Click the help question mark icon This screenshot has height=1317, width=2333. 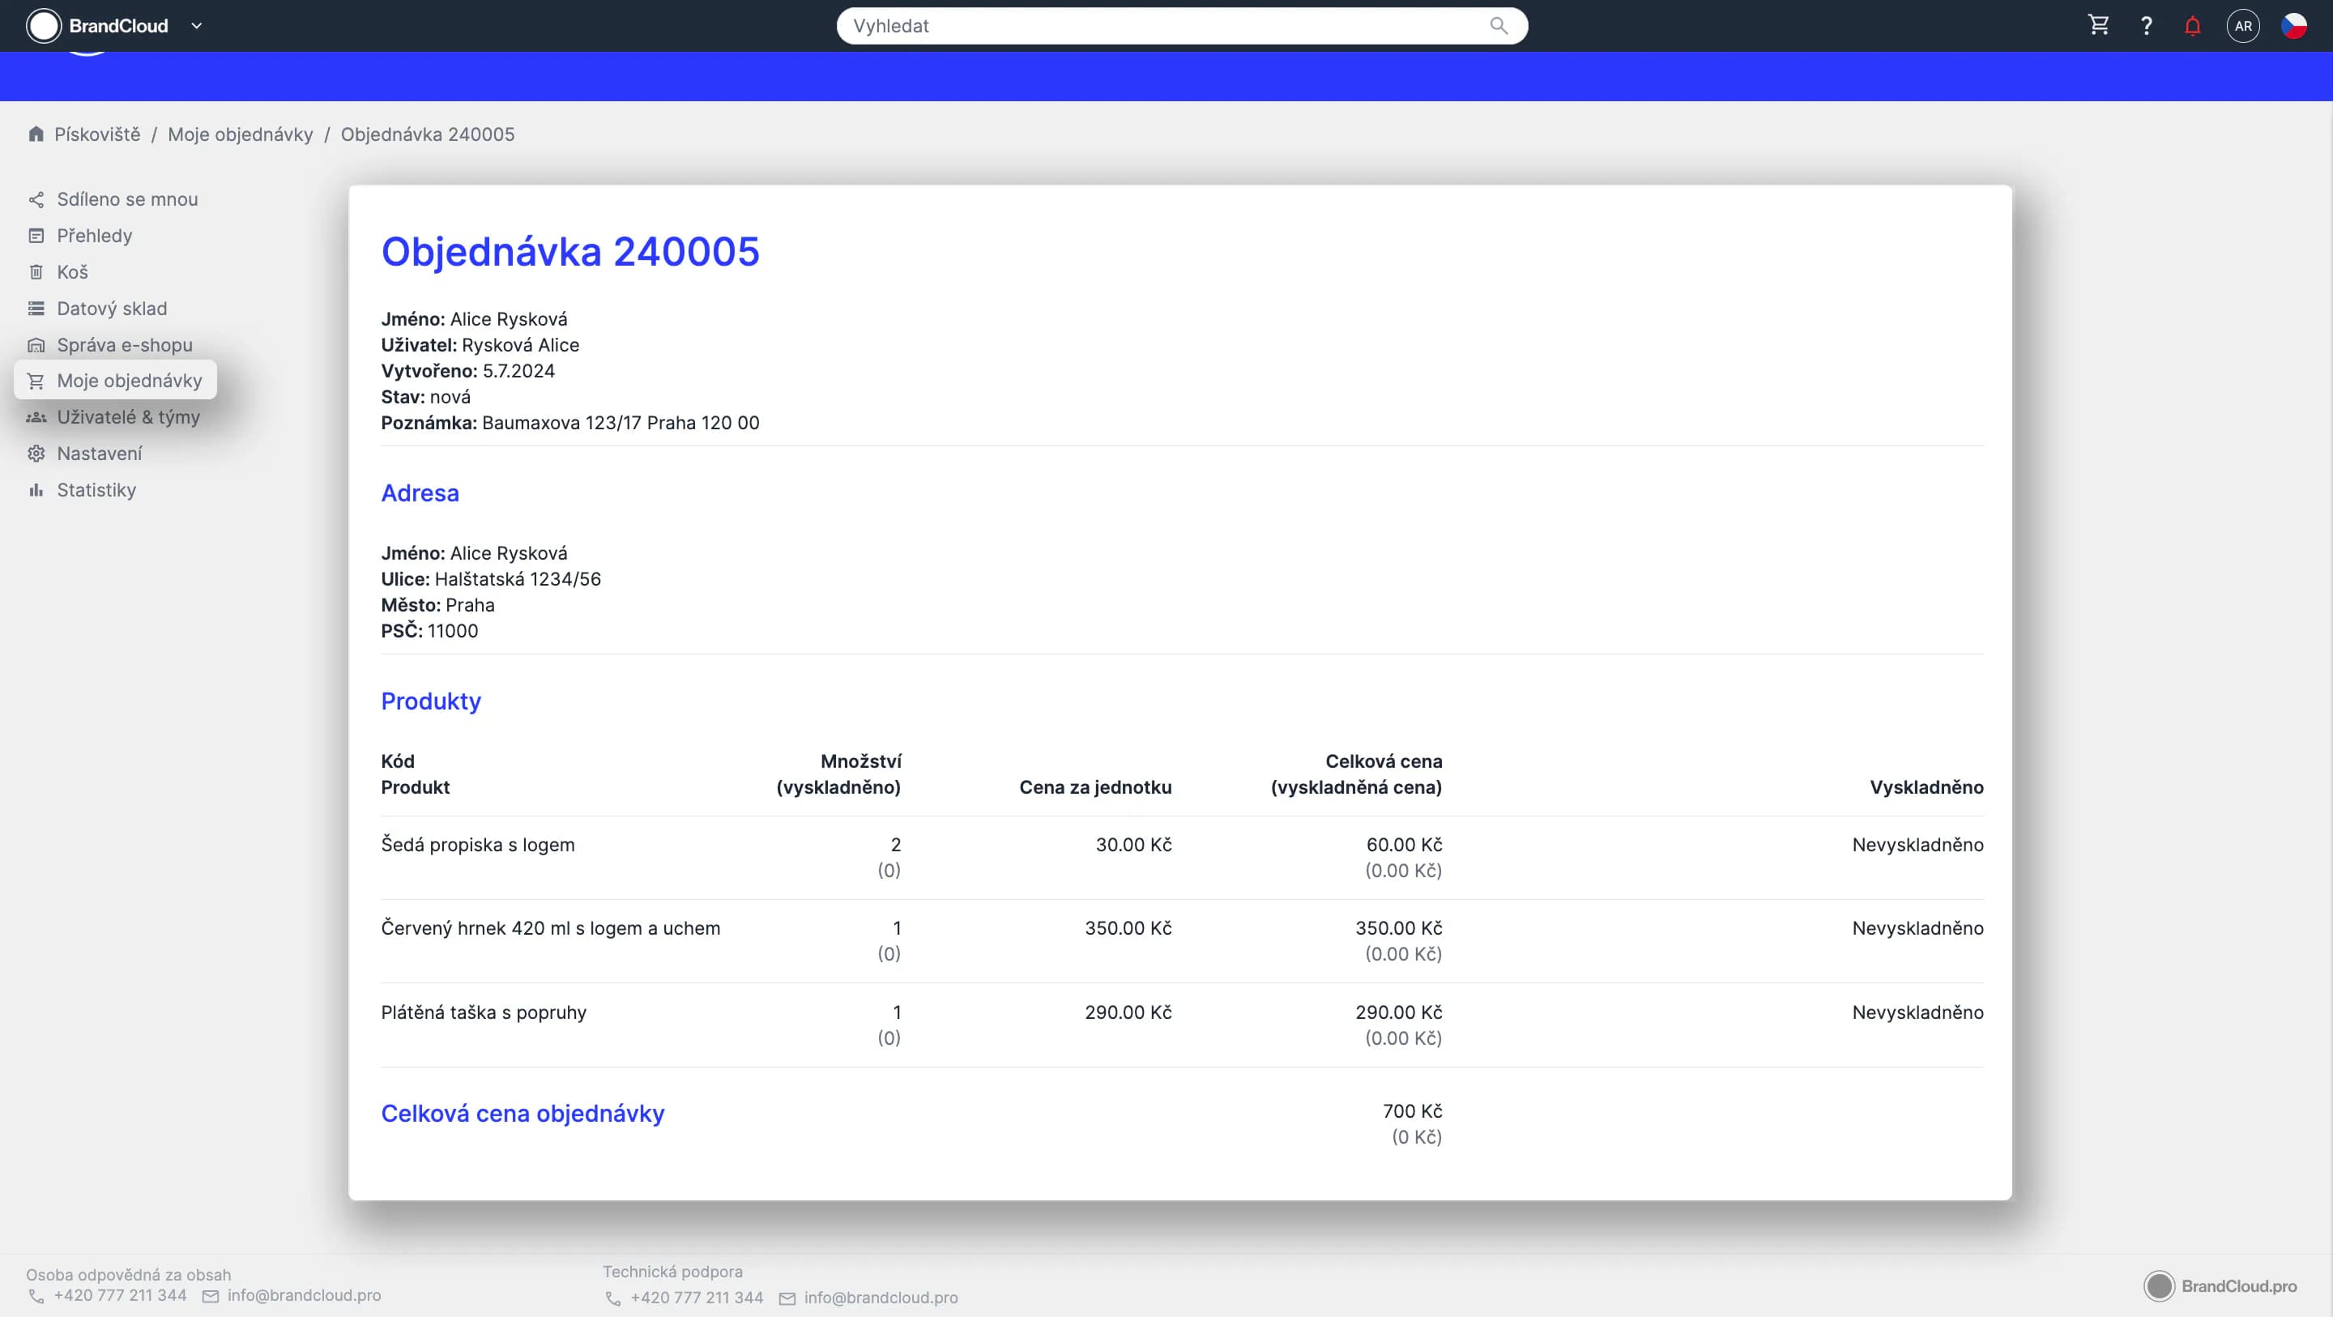point(2146,25)
